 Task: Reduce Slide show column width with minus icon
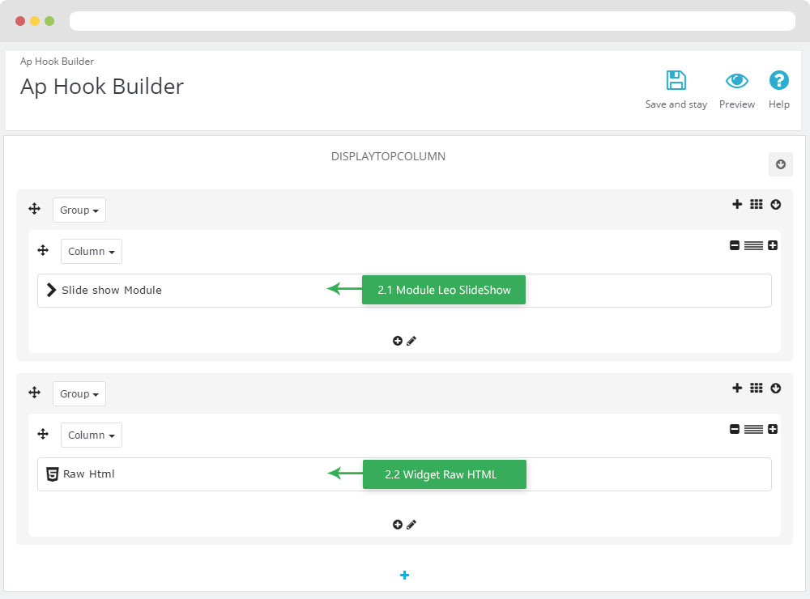[735, 245]
